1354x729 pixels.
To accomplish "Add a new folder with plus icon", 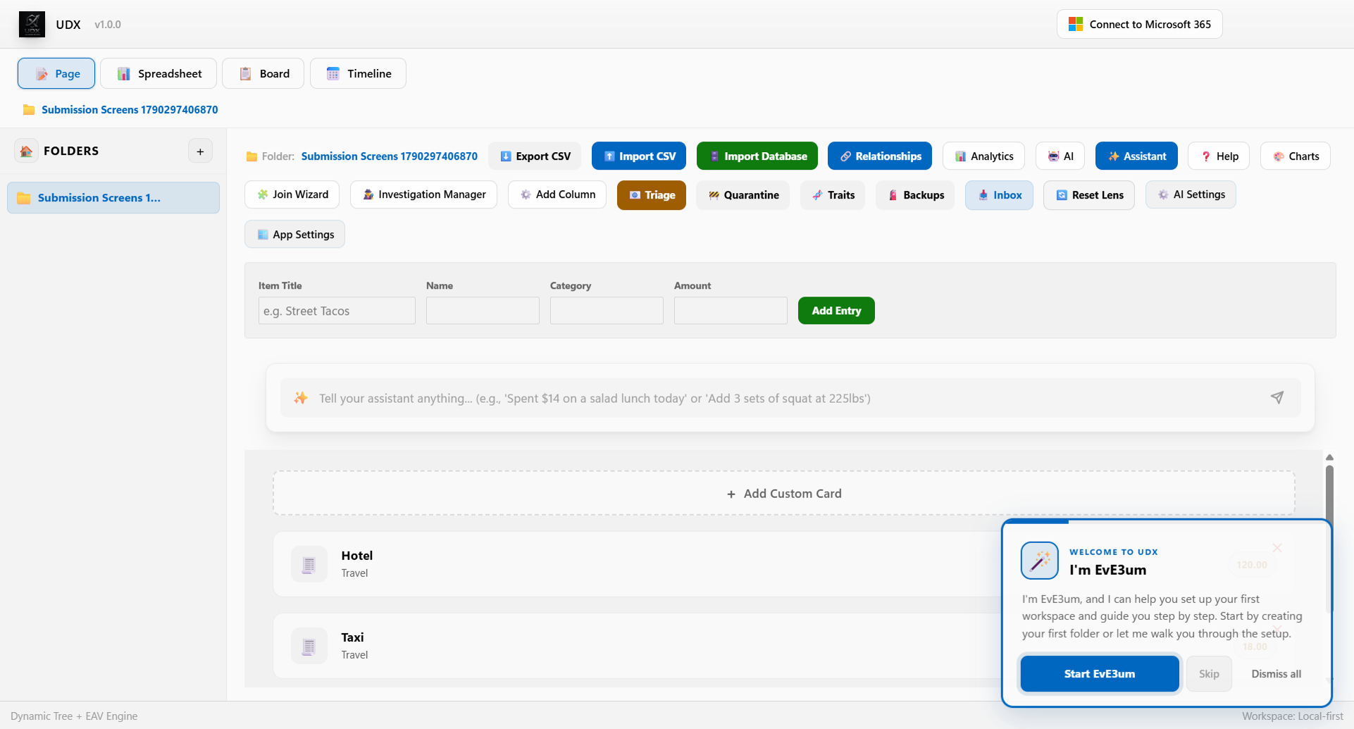I will pos(200,151).
